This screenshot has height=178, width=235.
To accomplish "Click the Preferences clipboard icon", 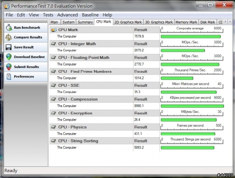I will [9, 76].
